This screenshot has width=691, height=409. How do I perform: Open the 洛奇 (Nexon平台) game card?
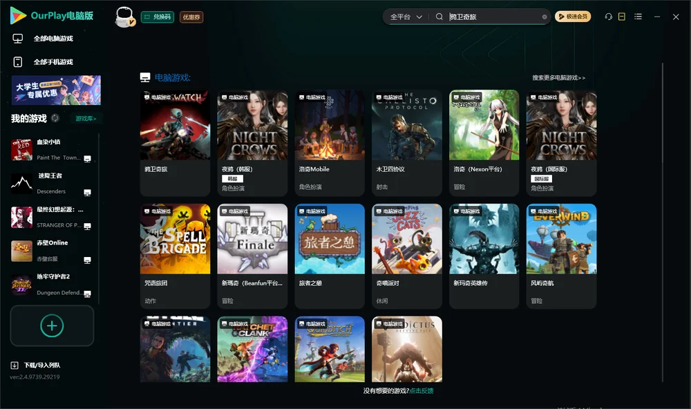[484, 143]
